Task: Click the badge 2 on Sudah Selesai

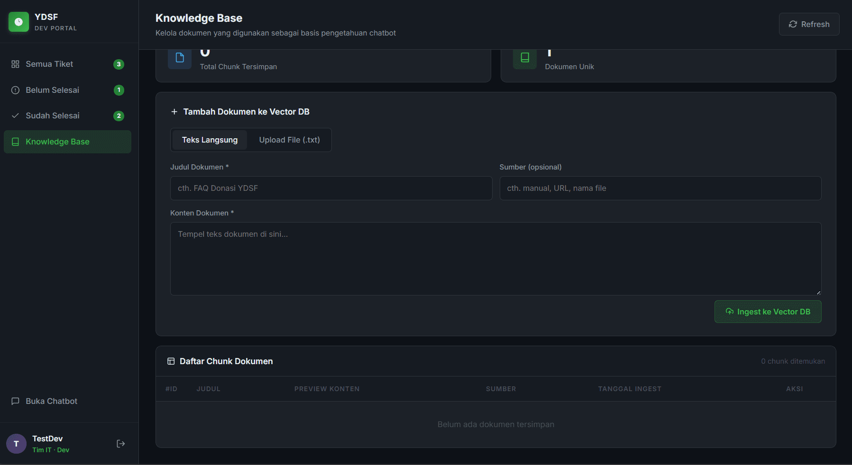Action: pos(119,116)
